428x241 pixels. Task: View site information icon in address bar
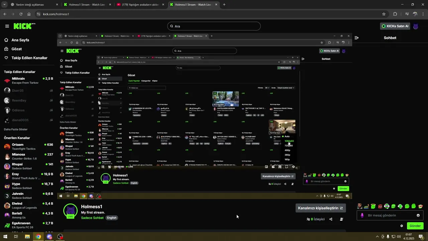click(x=38, y=14)
